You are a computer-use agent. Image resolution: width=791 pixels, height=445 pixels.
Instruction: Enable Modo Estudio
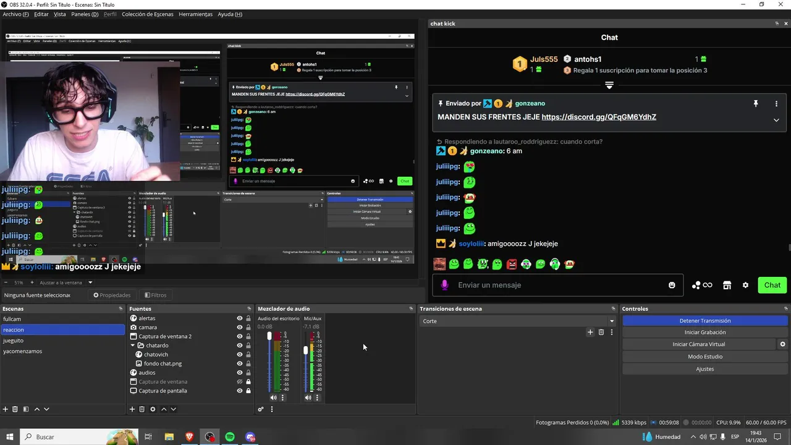coord(705,357)
